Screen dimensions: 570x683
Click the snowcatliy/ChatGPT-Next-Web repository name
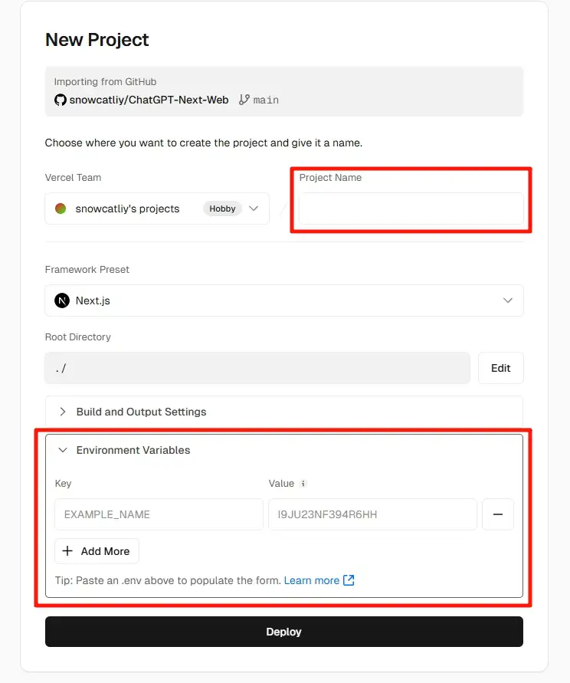pos(149,100)
